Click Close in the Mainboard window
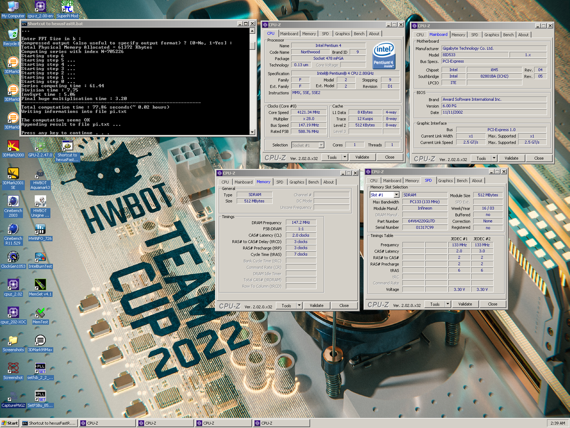This screenshot has height=428, width=570. pos(539,158)
